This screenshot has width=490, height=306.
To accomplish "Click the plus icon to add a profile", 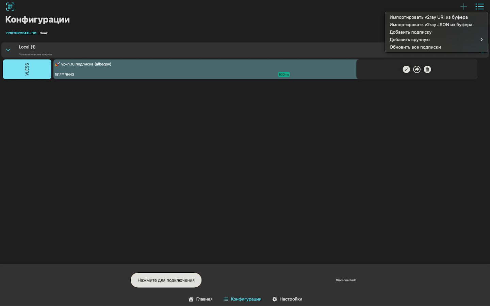I will pyautogui.click(x=463, y=6).
